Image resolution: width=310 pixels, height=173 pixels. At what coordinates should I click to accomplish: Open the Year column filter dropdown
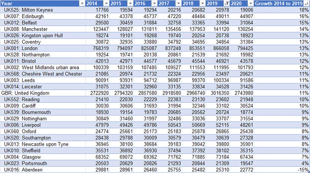coord(82,4)
